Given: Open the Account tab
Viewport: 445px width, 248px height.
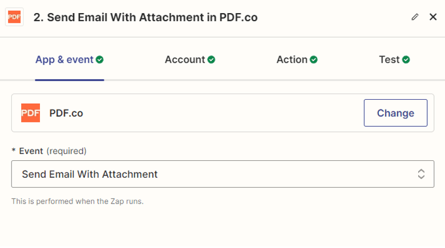Looking at the screenshot, I should 184,59.
